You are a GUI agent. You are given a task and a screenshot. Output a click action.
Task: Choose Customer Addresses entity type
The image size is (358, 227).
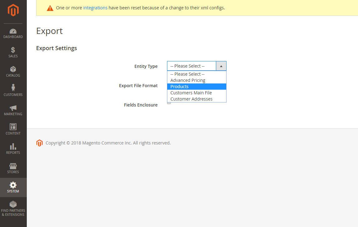pos(197,99)
